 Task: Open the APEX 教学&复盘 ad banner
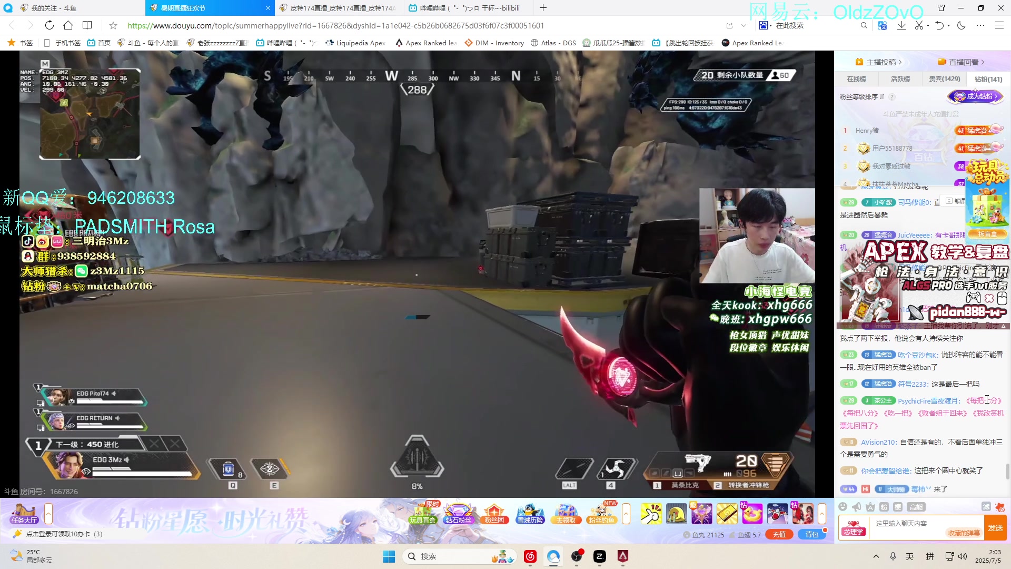pos(924,282)
